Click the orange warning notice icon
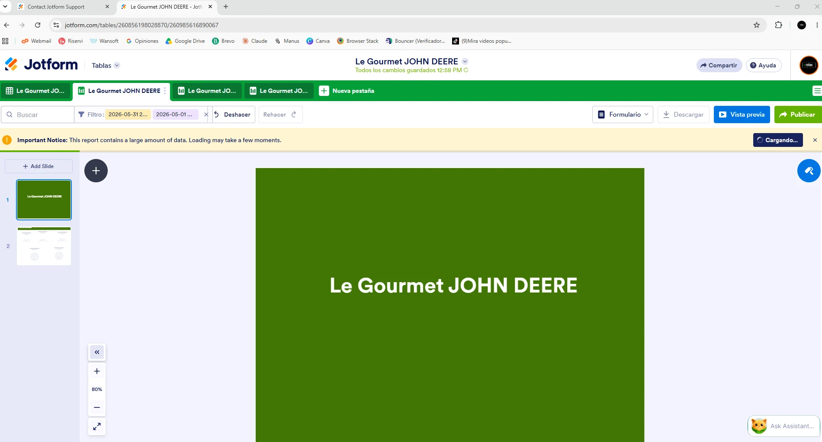This screenshot has height=442, width=822. point(7,140)
